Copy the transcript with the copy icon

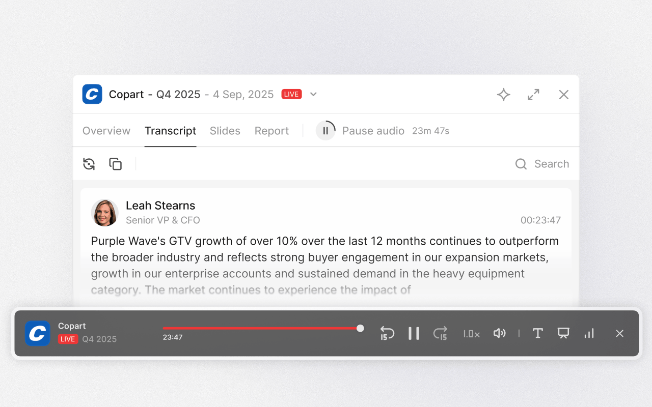pyautogui.click(x=116, y=164)
